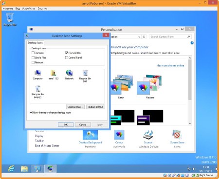Click the Personalisation window title icon

(31, 29)
